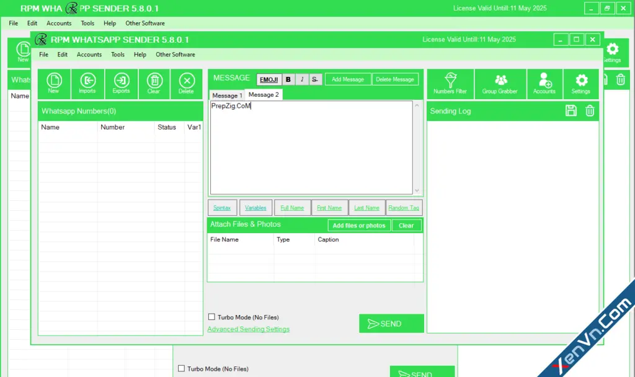Screen dimensions: 635x377
Task: Click the Delete Message button
Action: point(395,79)
